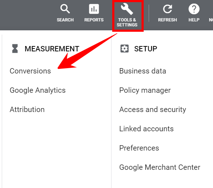Click the Measurement hourglass icon

click(15, 49)
